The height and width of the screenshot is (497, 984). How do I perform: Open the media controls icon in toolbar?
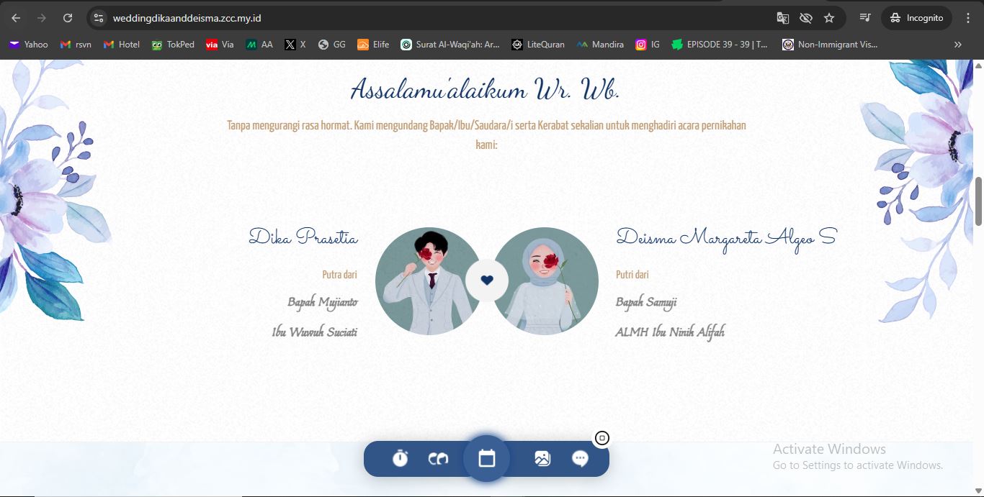coord(865,18)
